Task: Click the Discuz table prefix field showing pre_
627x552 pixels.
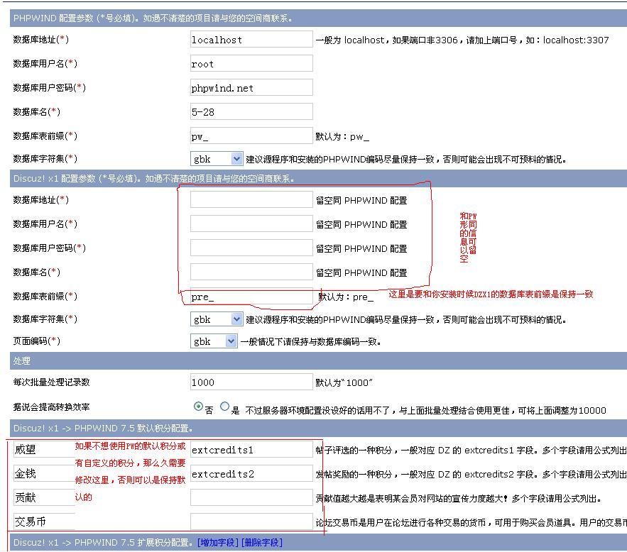Action: [251, 296]
